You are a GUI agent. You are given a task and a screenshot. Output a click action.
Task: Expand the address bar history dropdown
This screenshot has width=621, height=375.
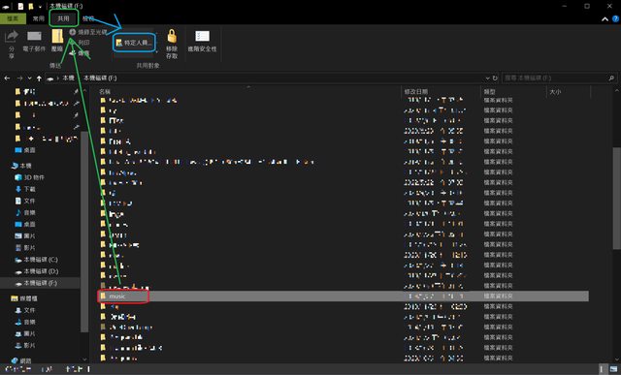coord(487,78)
